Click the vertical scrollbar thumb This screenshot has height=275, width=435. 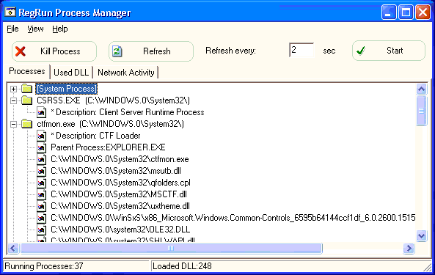point(421,111)
